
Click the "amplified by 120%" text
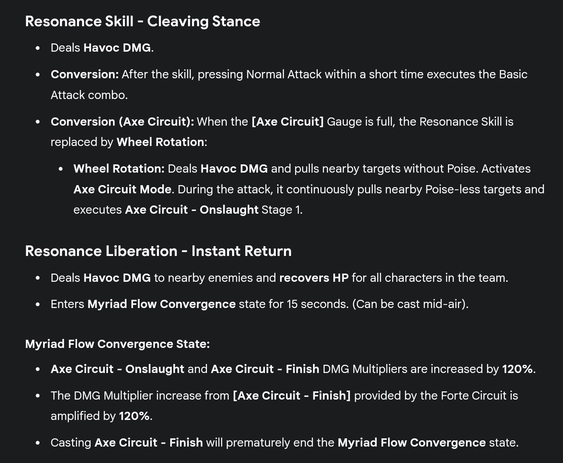coord(101,416)
